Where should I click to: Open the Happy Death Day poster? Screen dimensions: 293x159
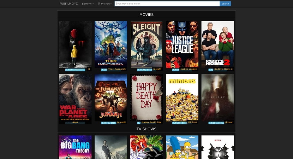pyautogui.click(x=146, y=98)
